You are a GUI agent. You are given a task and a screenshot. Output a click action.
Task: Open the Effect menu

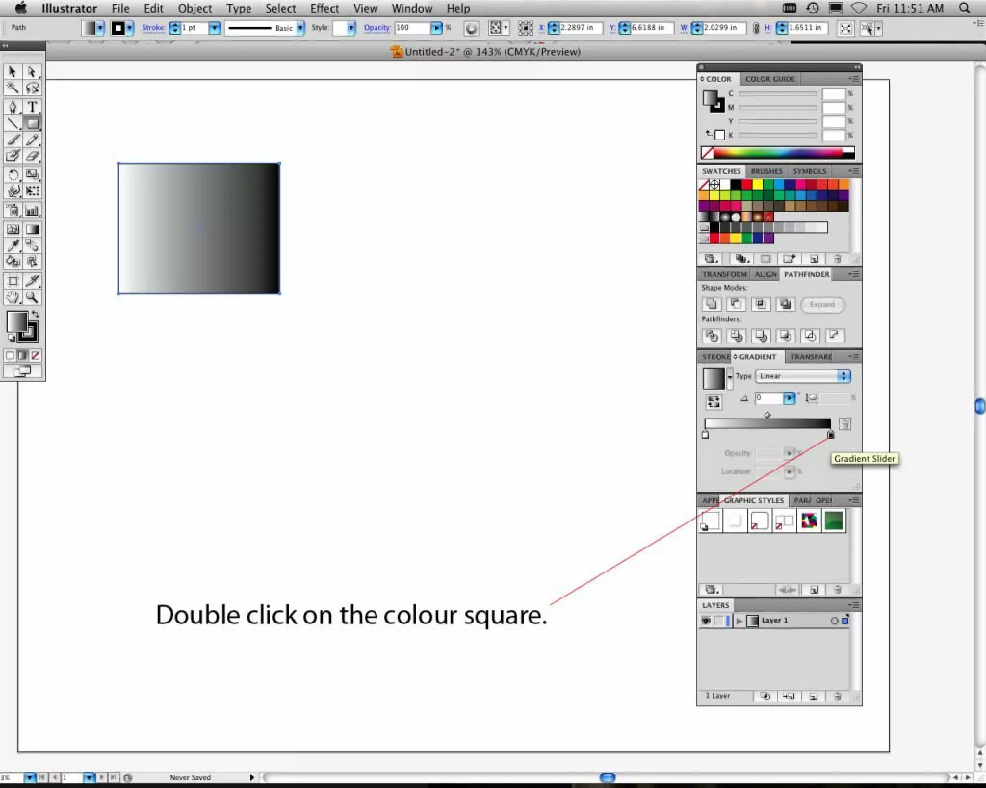324,8
